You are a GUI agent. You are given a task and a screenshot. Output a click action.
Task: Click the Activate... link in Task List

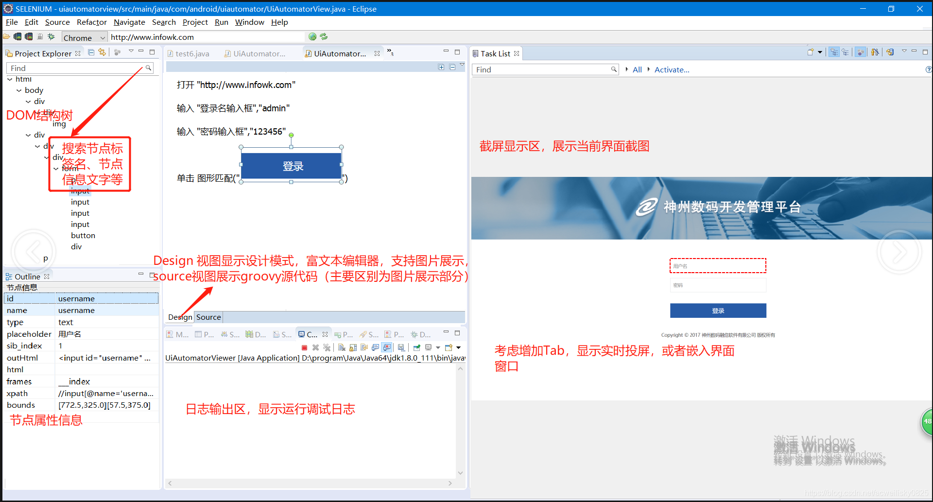672,70
